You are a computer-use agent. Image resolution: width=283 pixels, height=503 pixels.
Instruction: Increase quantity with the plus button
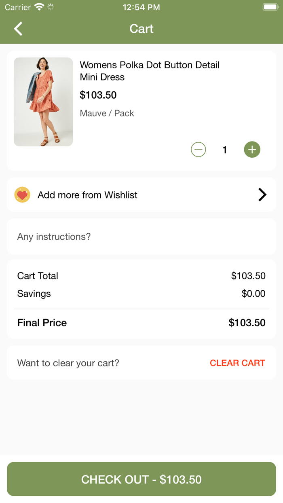(252, 150)
